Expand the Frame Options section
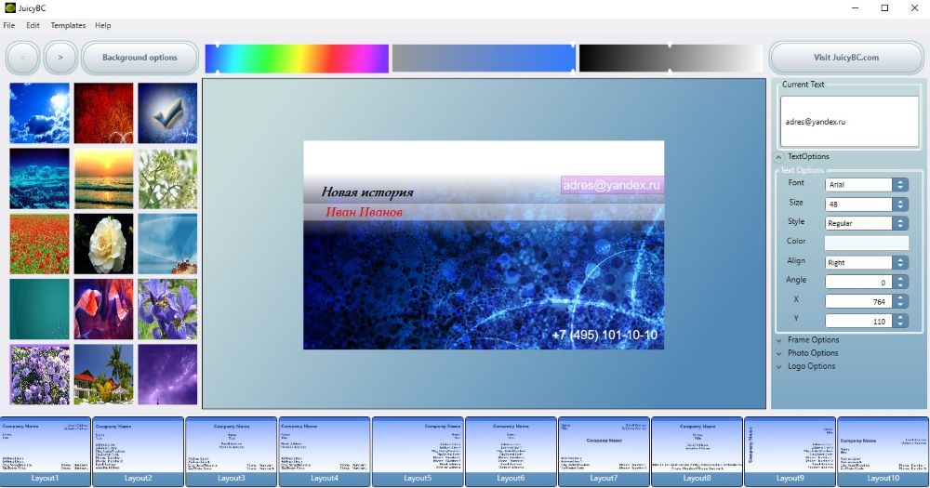 pyautogui.click(x=812, y=340)
